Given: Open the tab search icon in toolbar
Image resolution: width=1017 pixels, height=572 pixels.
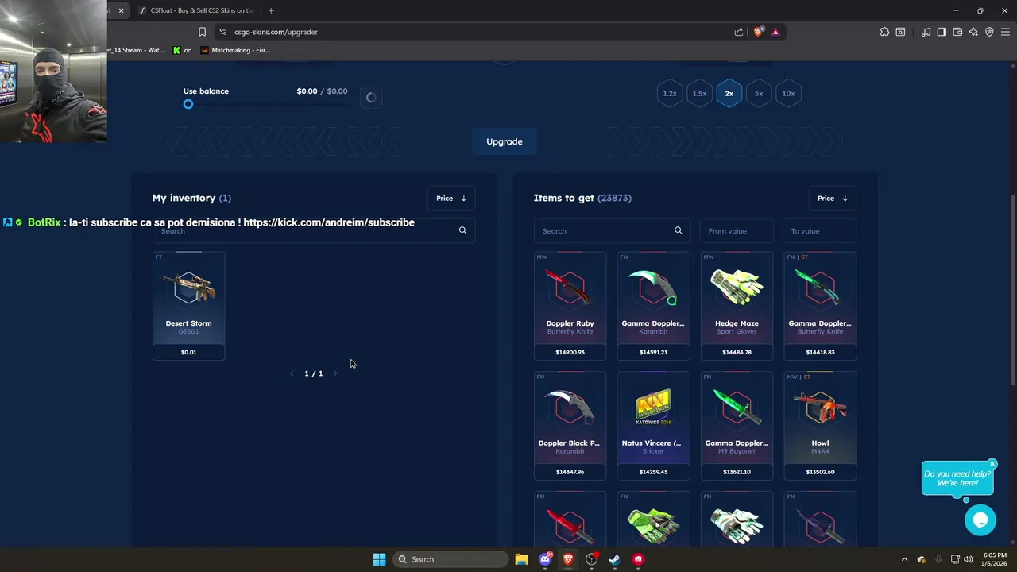Looking at the screenshot, I should click(x=900, y=32).
